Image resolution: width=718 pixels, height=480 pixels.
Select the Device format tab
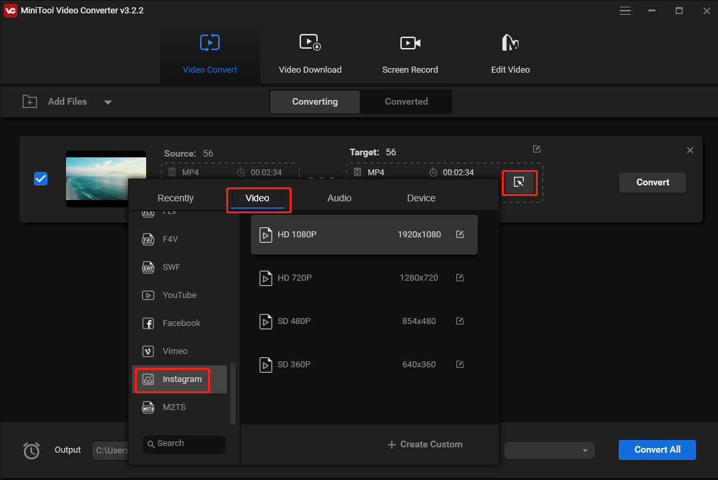pyautogui.click(x=421, y=198)
